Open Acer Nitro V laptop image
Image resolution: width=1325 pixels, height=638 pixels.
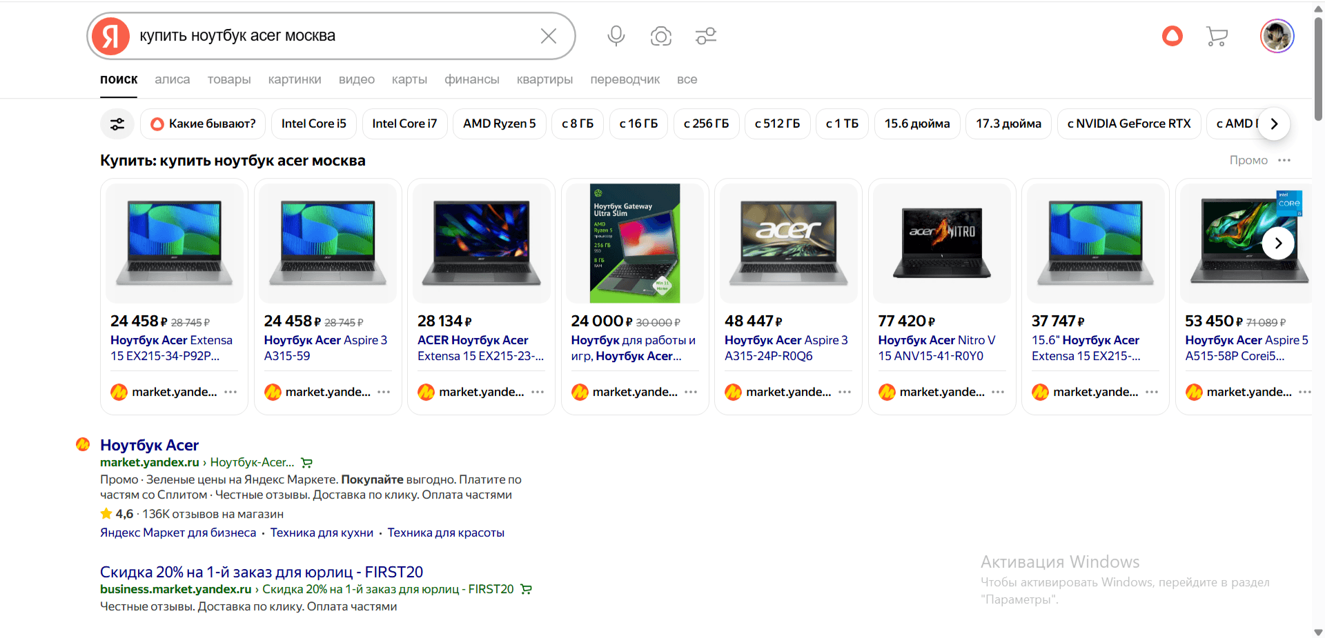coord(942,243)
